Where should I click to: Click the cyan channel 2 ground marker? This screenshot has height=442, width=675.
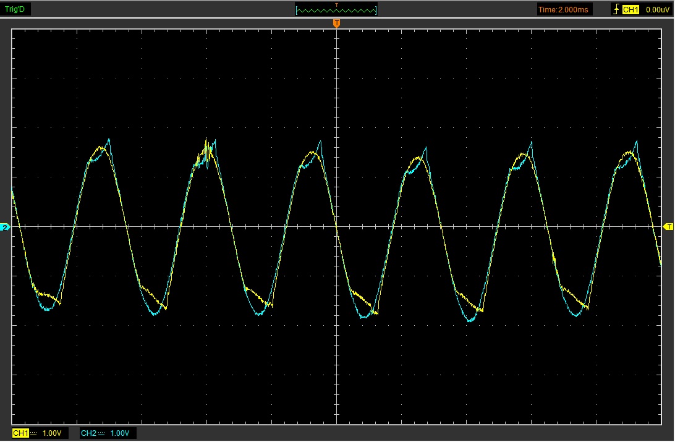(6, 227)
